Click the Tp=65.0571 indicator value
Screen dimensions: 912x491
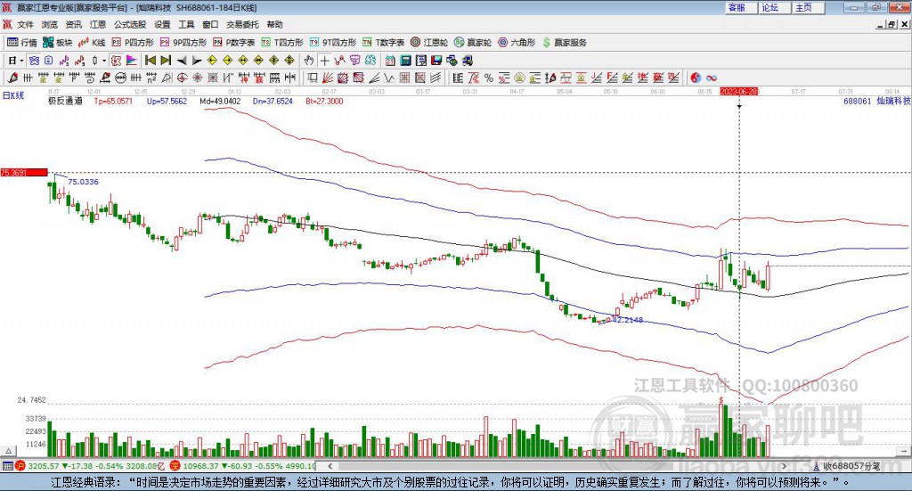pyautogui.click(x=113, y=101)
